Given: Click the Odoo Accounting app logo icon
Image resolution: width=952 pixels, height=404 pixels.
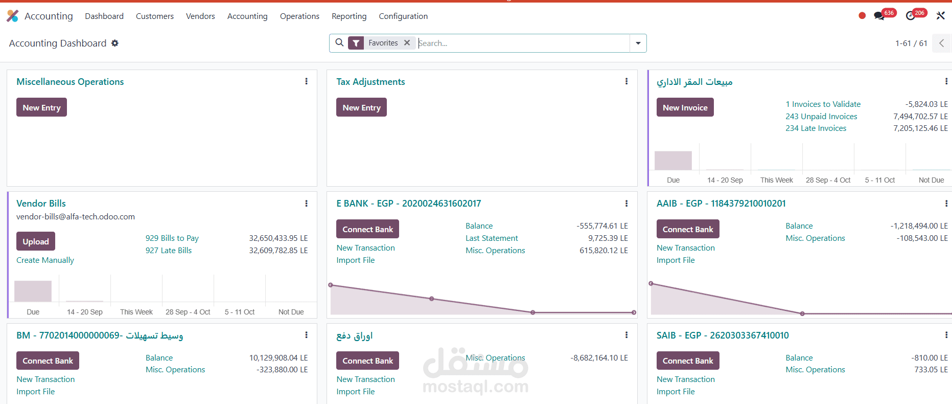Looking at the screenshot, I should (x=13, y=16).
